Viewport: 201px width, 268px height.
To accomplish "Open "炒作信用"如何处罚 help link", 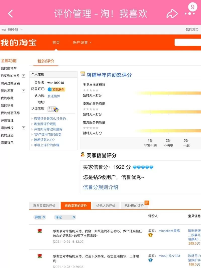I will tap(48, 135).
